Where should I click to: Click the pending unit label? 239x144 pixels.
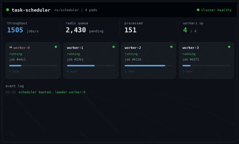96,31
